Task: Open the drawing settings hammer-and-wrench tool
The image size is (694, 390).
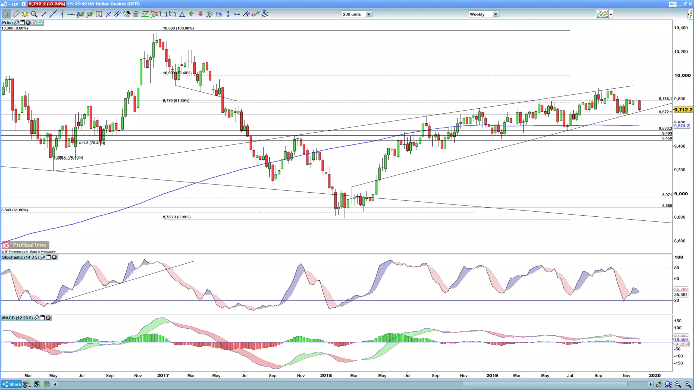Action: click(126, 14)
